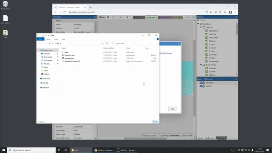Open the address bar history dropdown in Explorer
This screenshot has width=272, height=153.
click(x=102, y=43)
